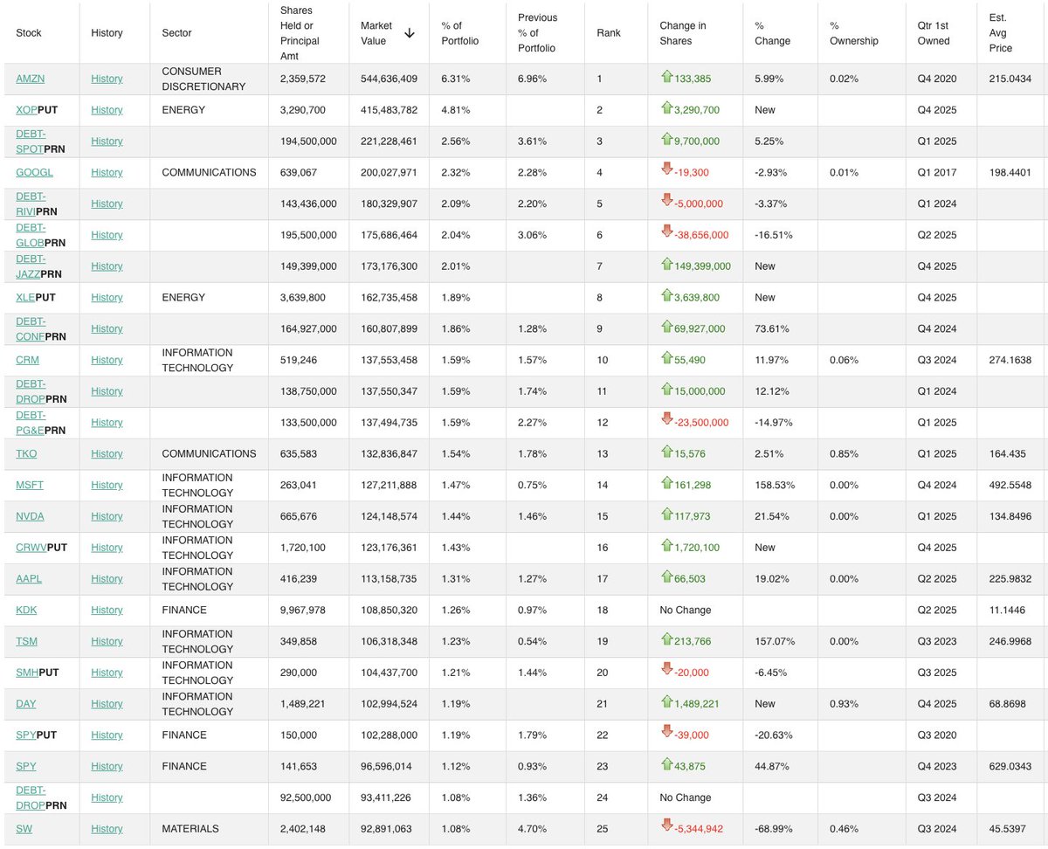The width and height of the screenshot is (1048, 849).
Task: Click the green up arrow in TSM row
Action: (x=667, y=640)
